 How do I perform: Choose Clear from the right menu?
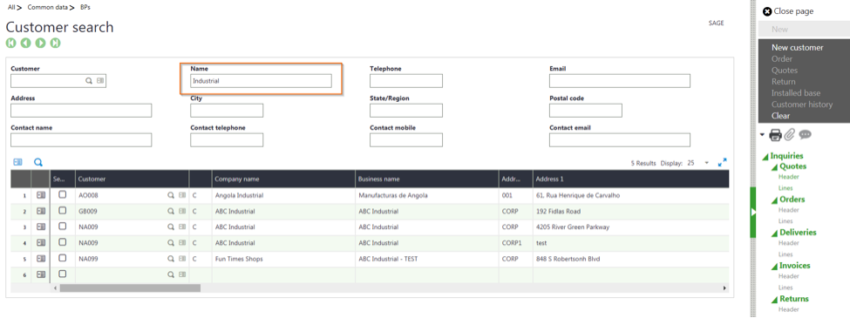[x=780, y=115]
